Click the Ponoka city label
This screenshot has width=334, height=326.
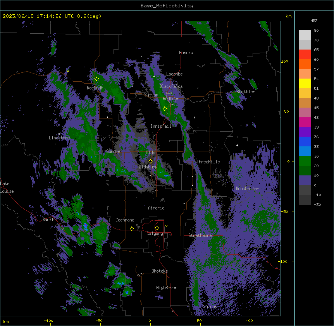click(186, 53)
